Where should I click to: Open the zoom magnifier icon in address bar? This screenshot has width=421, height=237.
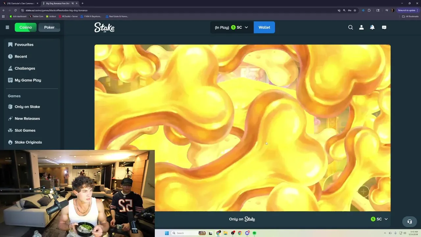[344, 10]
